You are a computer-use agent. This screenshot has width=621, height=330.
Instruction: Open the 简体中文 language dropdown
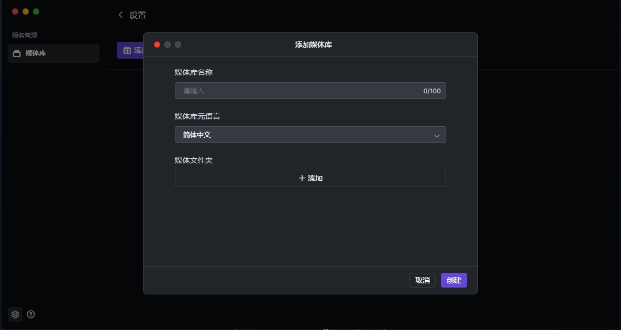310,135
